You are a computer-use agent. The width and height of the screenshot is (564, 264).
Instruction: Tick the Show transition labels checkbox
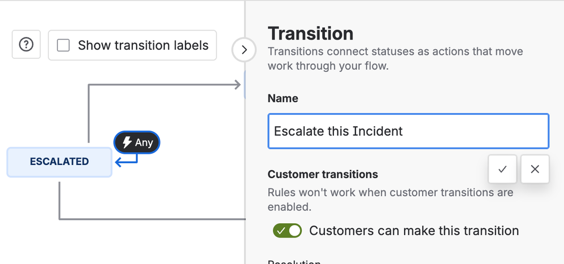point(63,46)
